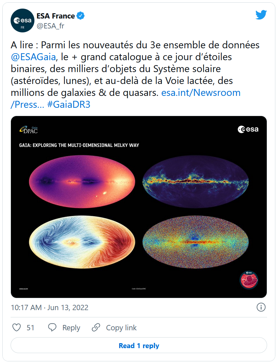Open the esa.int/Newsroom press link

(x=201, y=93)
